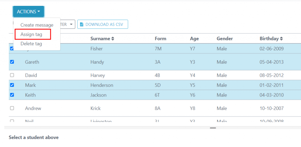Check the box next to Andrew Krick

pyautogui.click(x=12, y=108)
